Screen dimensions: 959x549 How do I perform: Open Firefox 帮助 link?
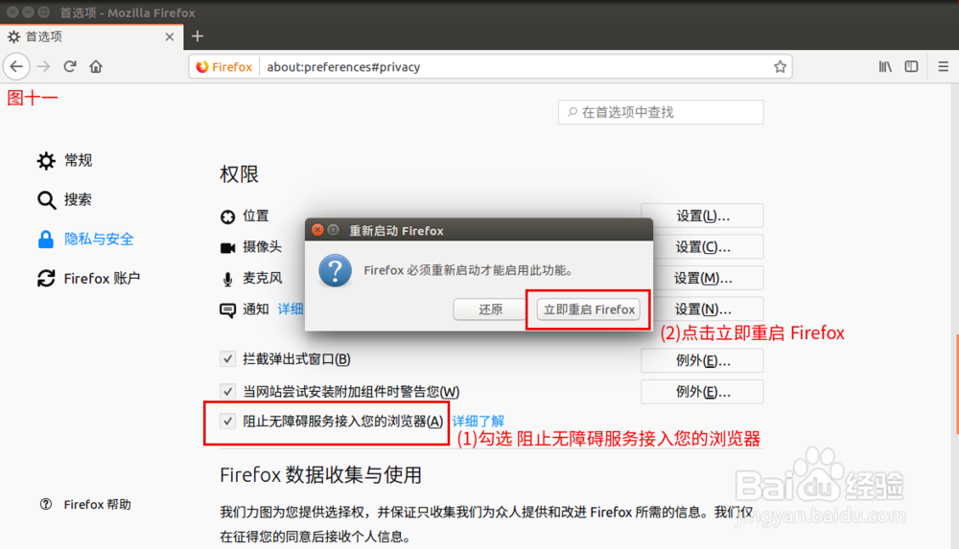[x=97, y=504]
